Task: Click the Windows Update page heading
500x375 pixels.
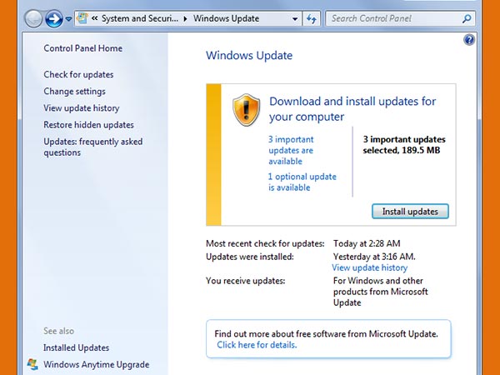Action: (x=249, y=56)
